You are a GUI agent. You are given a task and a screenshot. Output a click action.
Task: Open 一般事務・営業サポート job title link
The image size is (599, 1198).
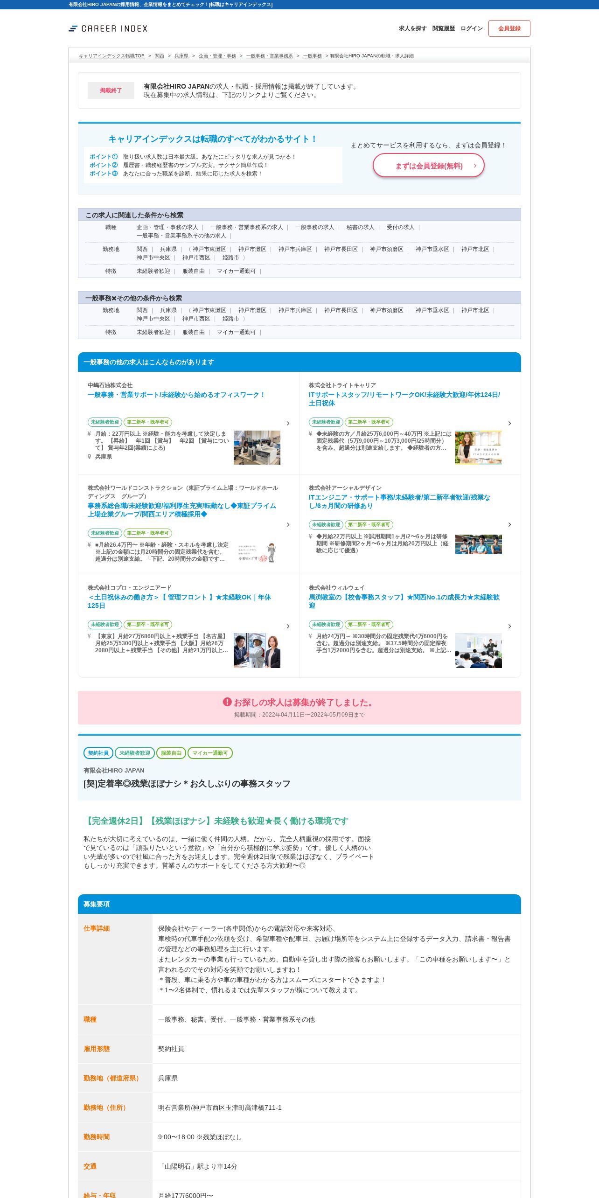click(x=176, y=395)
